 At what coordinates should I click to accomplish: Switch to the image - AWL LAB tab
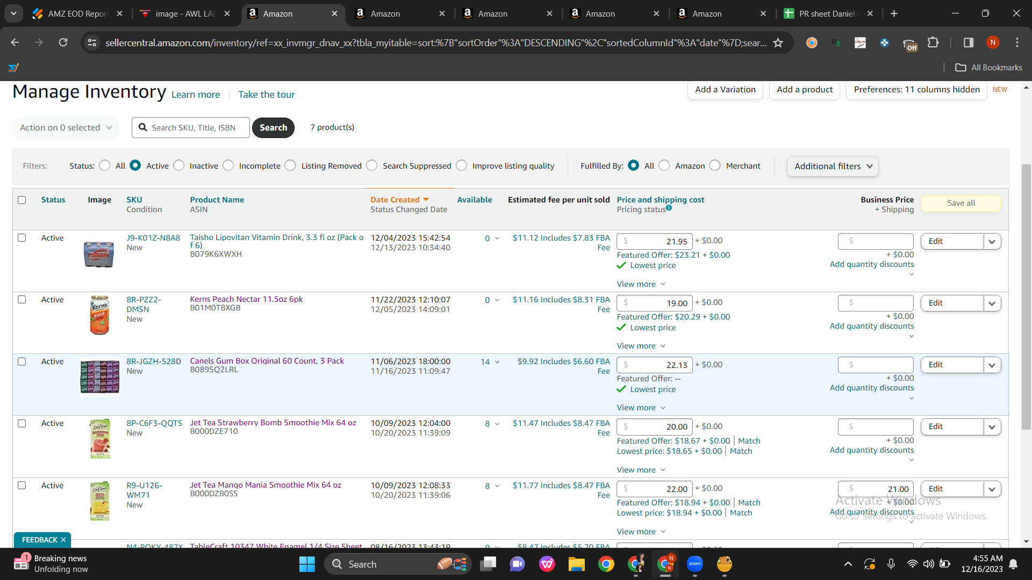(x=185, y=13)
